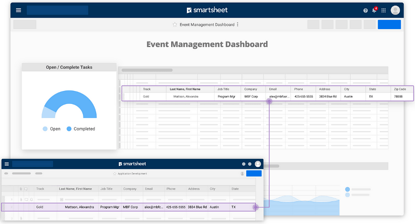Click the user avatar in the sheet window
Image resolution: width=415 pixels, height=224 pixels.
(258, 164)
